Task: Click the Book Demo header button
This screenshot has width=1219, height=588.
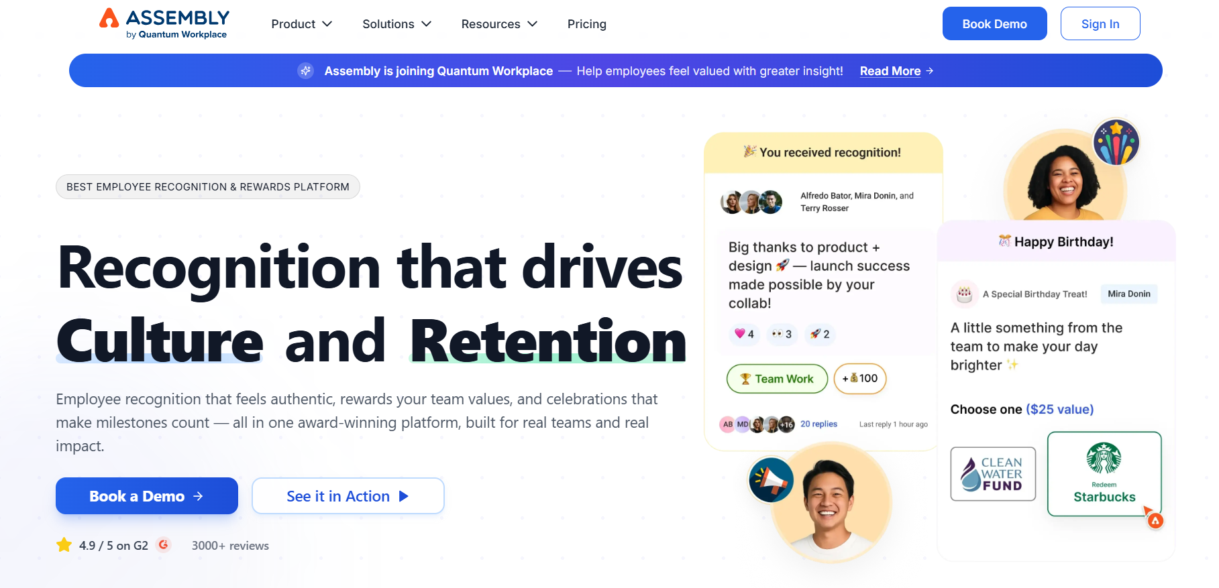Action: coord(994,23)
